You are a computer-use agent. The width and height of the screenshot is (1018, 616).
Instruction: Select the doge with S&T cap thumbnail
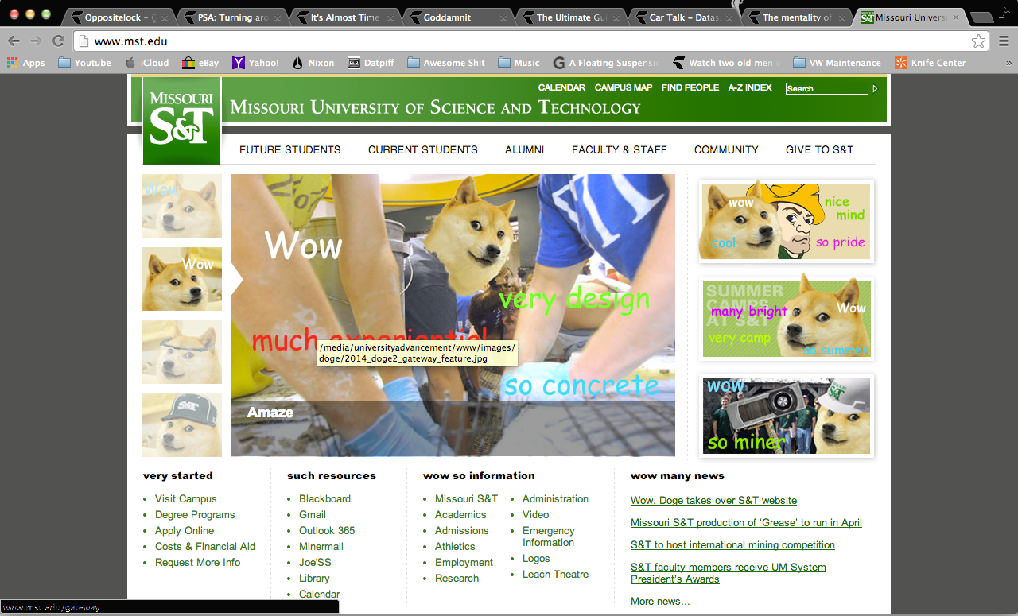182,425
